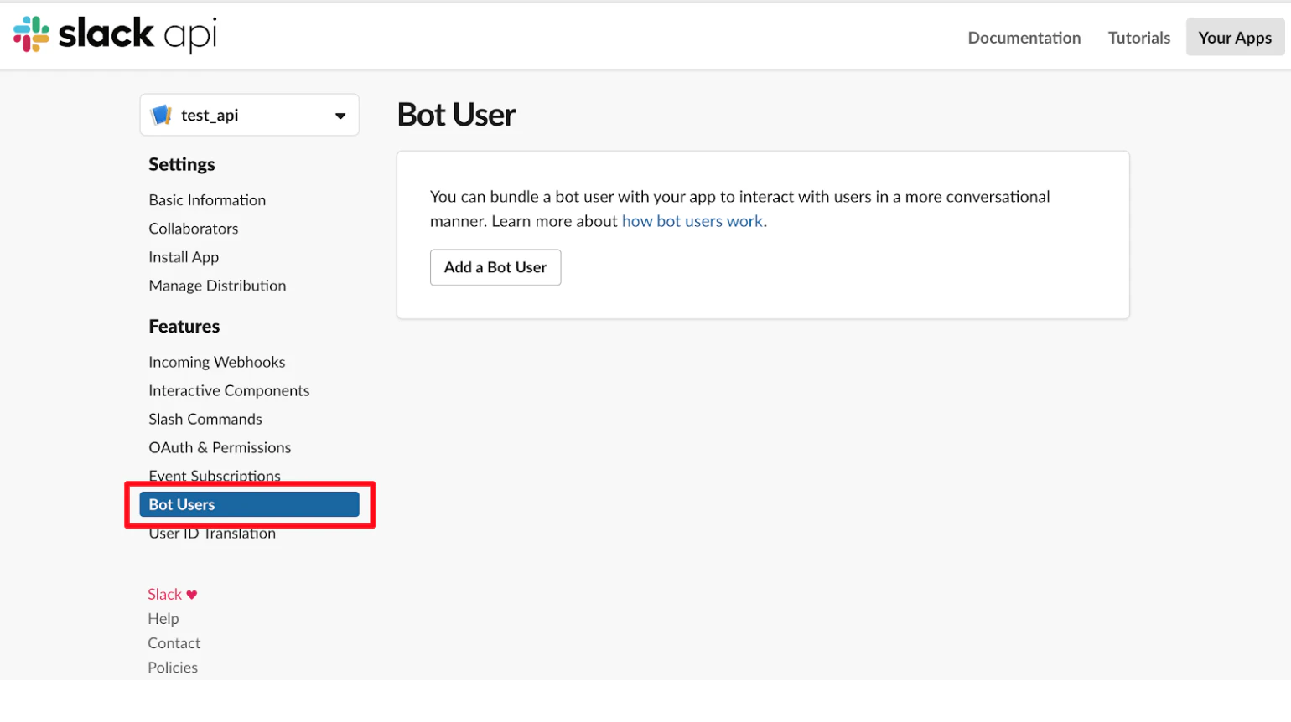Go to Collaborators page
This screenshot has height=722, width=1291.
click(x=194, y=229)
